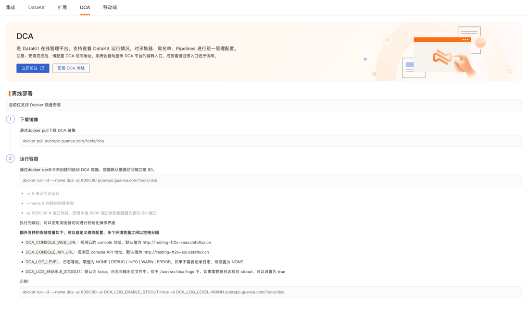Click the docker run --name dca command block
528x318 pixels.
tap(270, 180)
